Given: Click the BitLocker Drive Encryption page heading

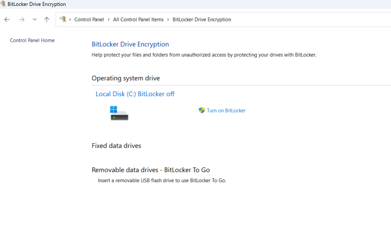Looking at the screenshot, I should tap(130, 44).
